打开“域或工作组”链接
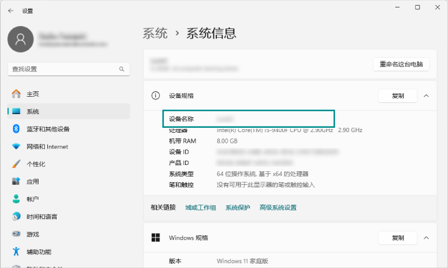The height and width of the screenshot is (268, 448). [200, 207]
